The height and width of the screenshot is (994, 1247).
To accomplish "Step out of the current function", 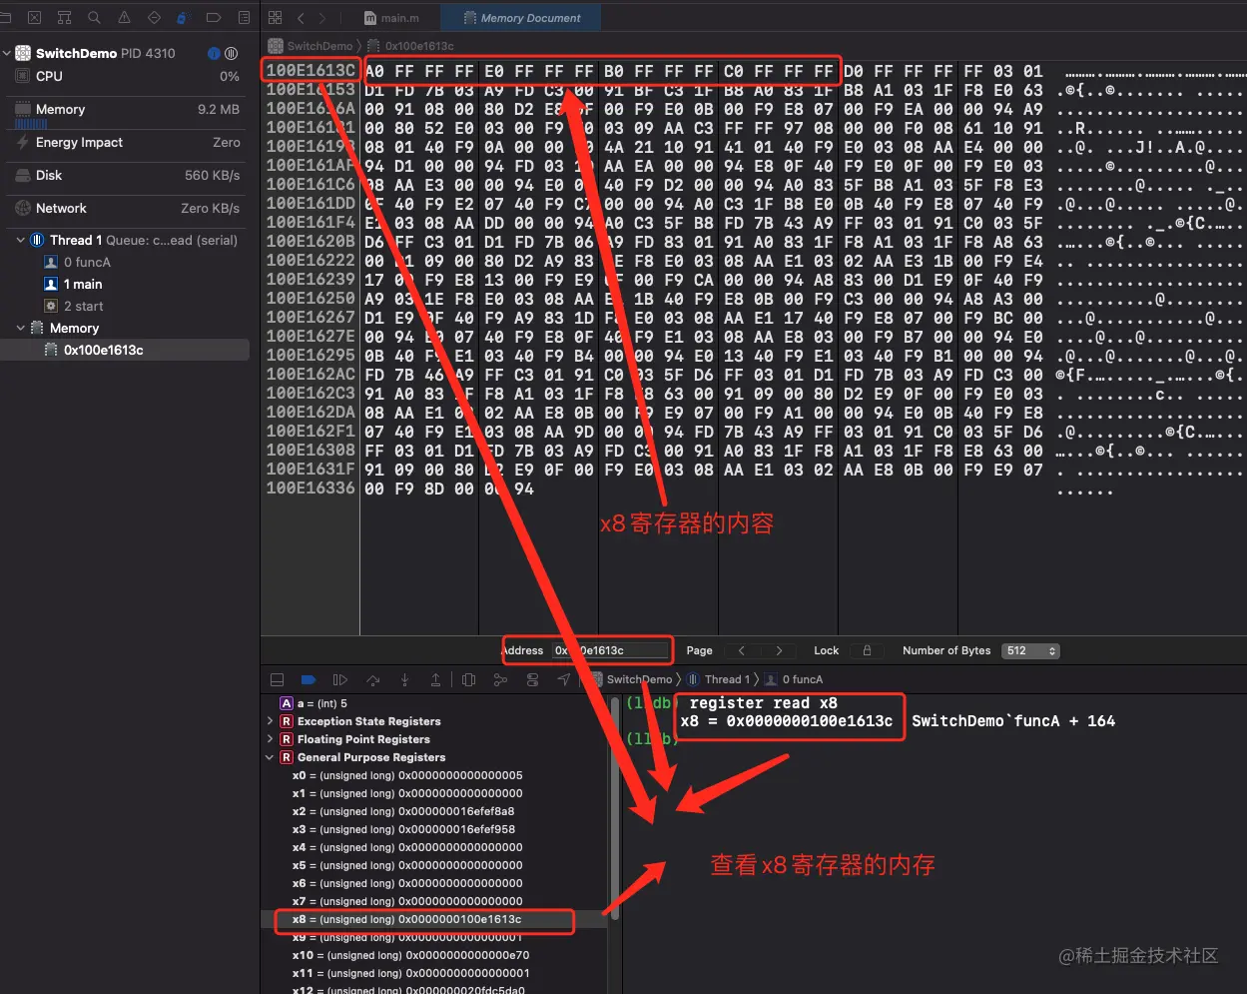I will click(436, 679).
